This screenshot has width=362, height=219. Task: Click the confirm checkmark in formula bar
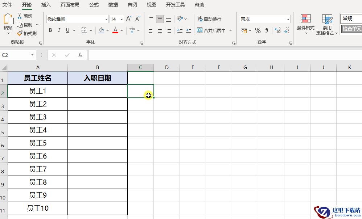[x=67, y=55]
